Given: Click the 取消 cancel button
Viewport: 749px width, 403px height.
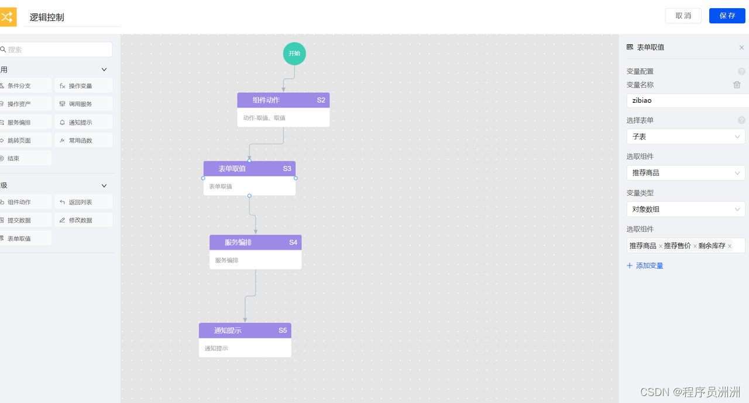Looking at the screenshot, I should click(x=683, y=16).
